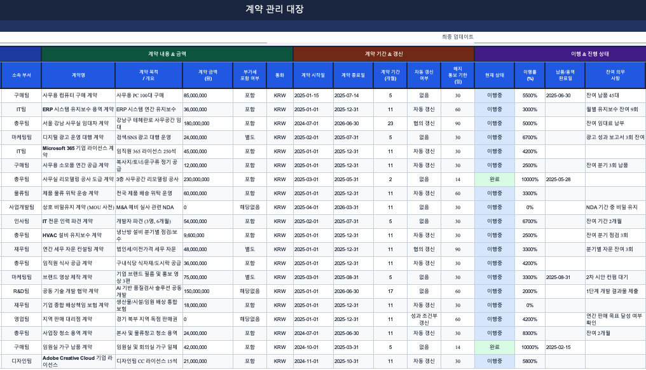The image size is (646, 370).
Task: Select the 구매팀 cell of 사무용 컴퓨터 row
Action: click(x=20, y=94)
